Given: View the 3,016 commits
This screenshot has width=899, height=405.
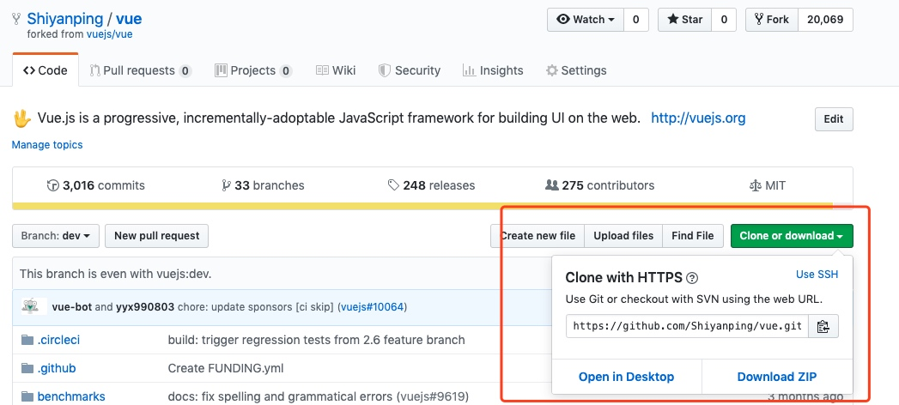Looking at the screenshot, I should pos(96,185).
